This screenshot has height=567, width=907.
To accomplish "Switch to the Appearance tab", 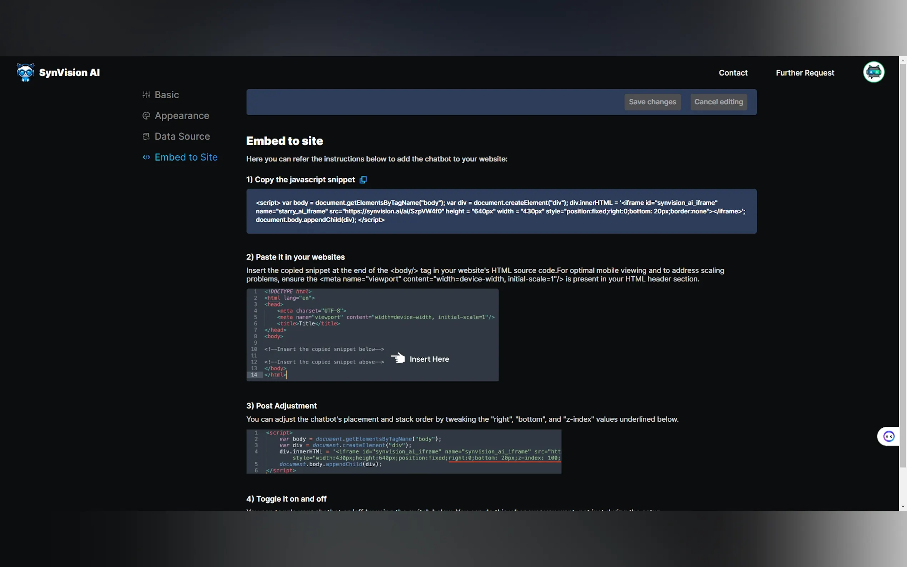I will pos(176,115).
